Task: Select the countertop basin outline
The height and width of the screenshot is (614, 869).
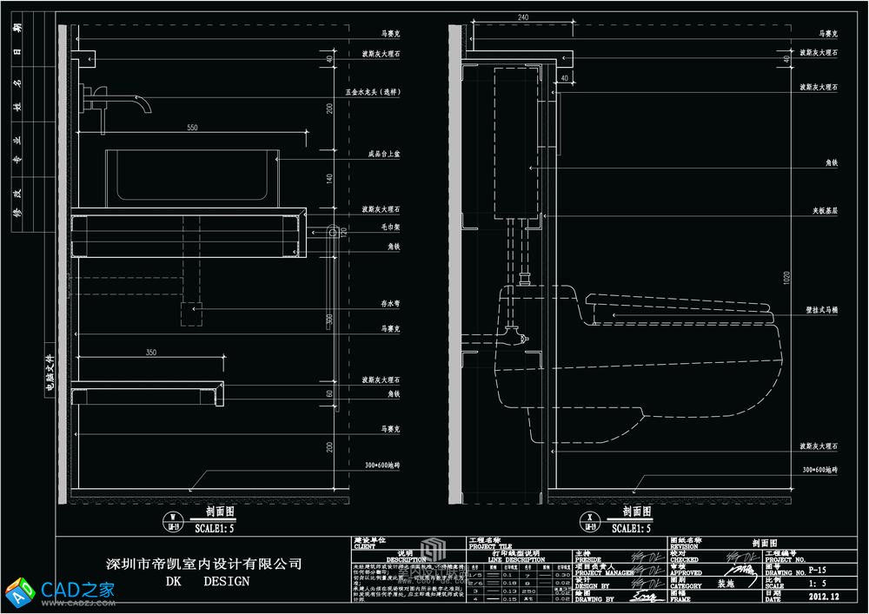Action: [x=192, y=177]
